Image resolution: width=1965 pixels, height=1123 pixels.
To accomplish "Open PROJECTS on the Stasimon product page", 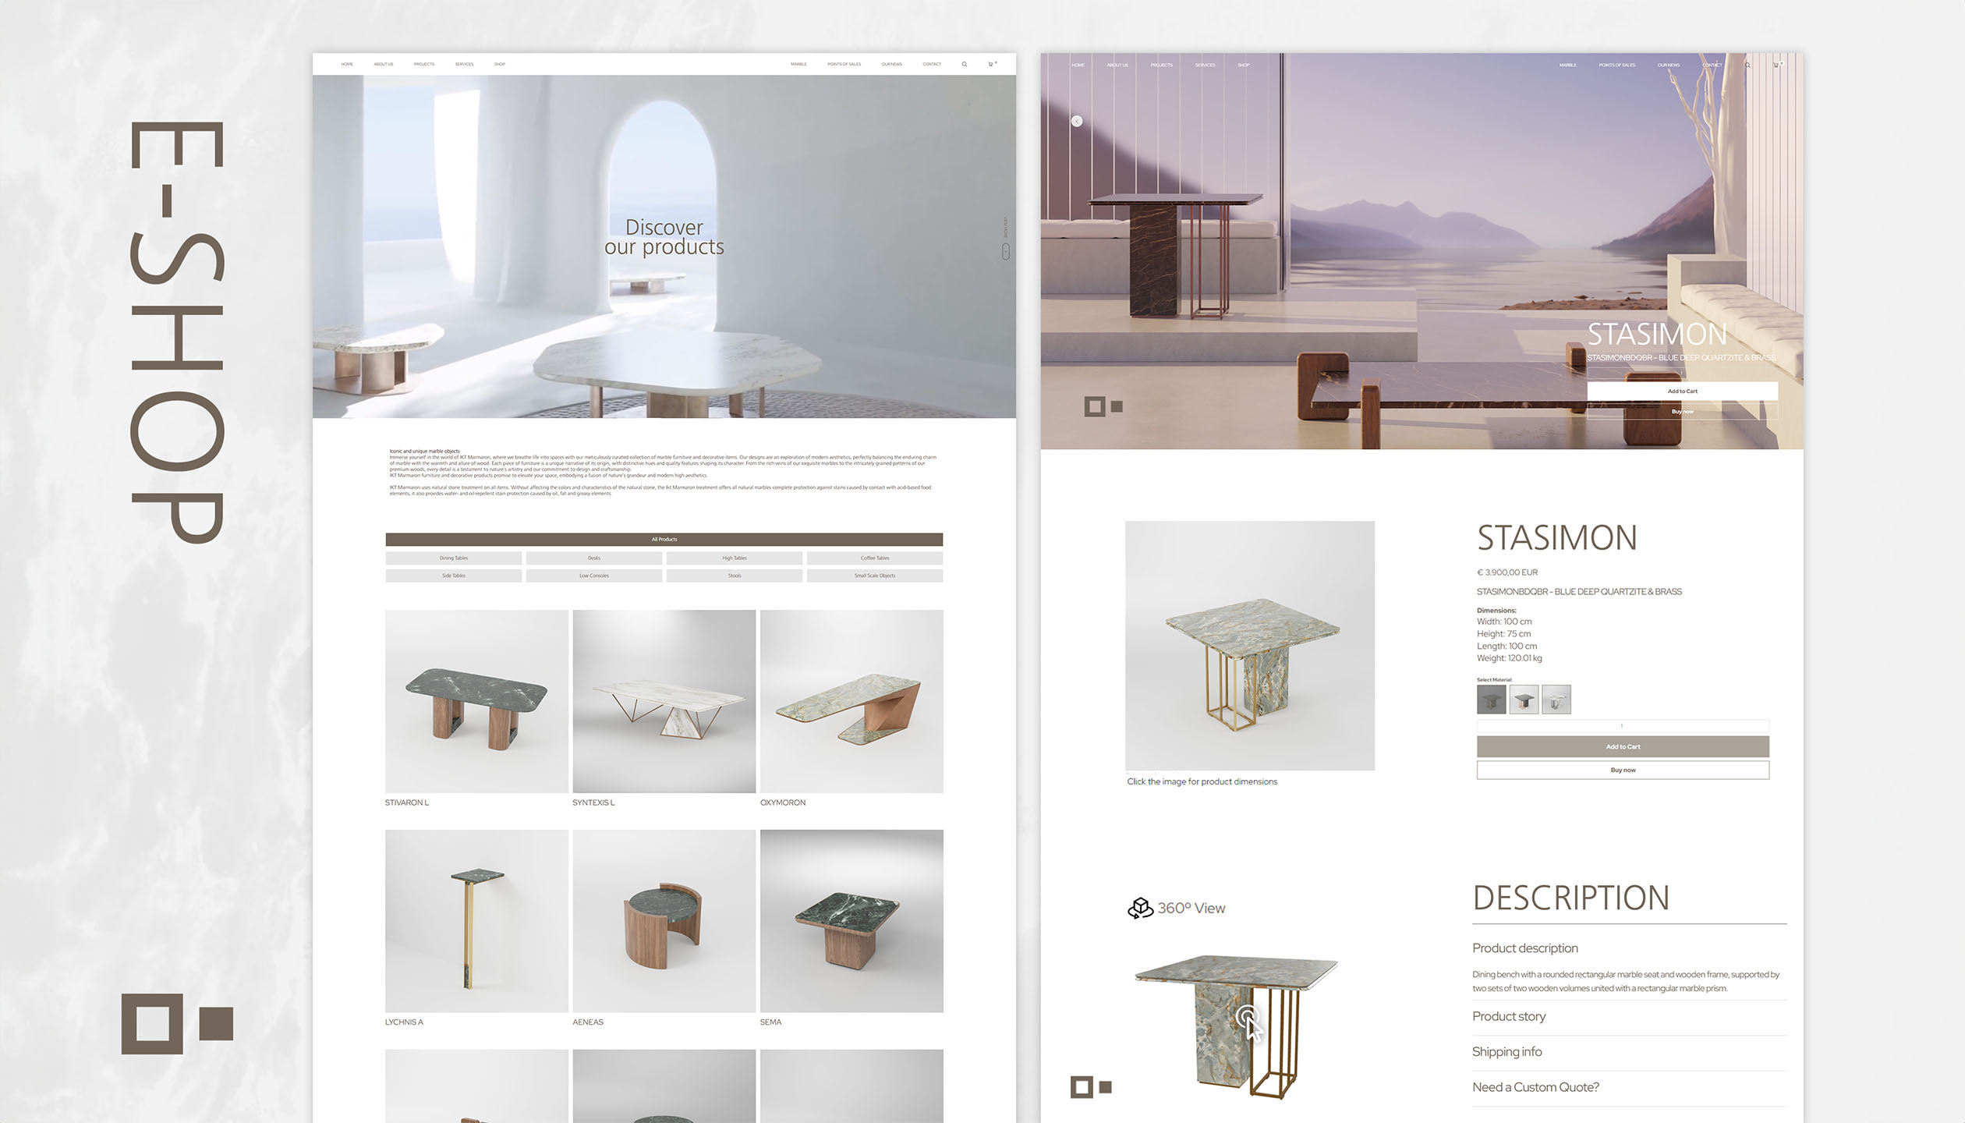I will [x=1161, y=65].
